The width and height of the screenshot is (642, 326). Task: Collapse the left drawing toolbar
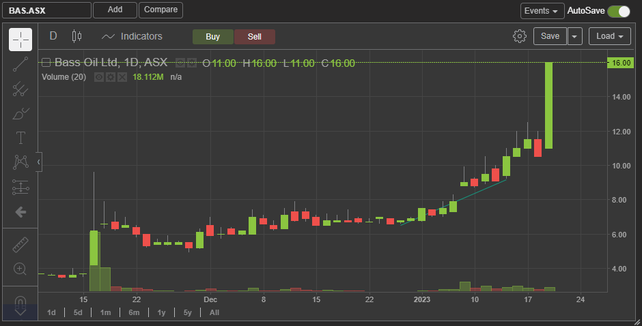(x=38, y=162)
